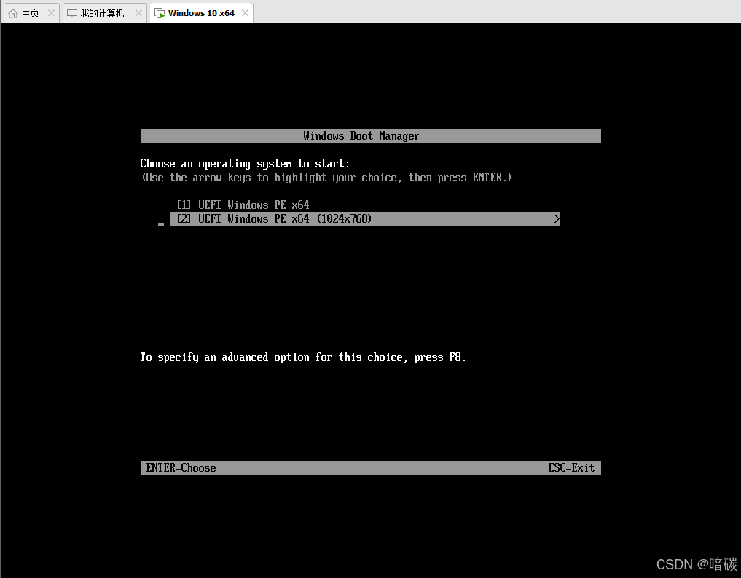Screen dimensions: 741x578
Task: Select boot entry [2] UEFI Windows PE x64 (1024x768)
Action: point(365,218)
